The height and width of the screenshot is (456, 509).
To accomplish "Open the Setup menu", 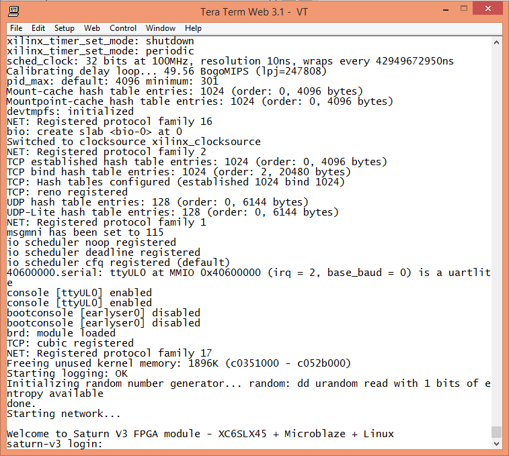I will pos(65,28).
